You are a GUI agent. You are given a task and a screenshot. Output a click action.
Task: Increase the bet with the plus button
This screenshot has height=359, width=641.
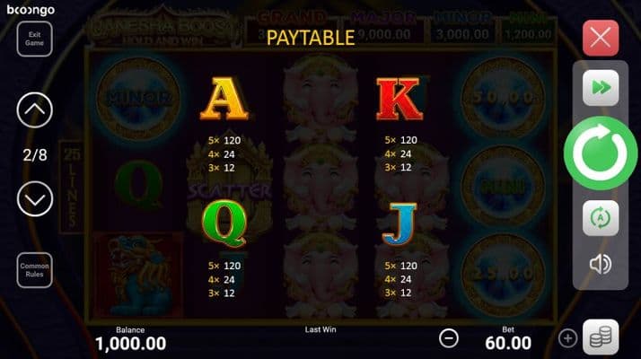click(567, 338)
